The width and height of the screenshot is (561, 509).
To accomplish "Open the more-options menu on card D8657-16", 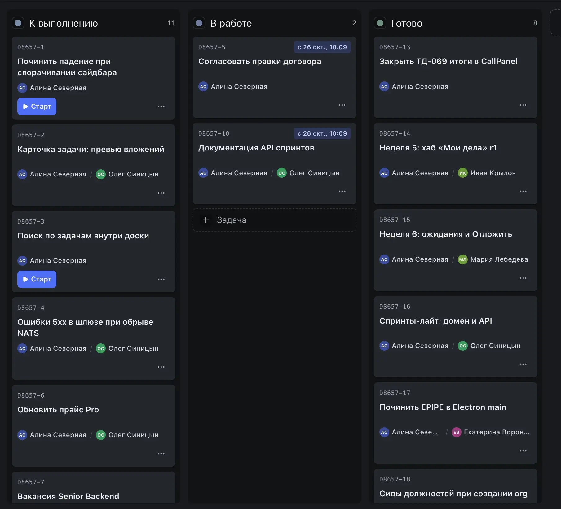I will click(x=523, y=364).
